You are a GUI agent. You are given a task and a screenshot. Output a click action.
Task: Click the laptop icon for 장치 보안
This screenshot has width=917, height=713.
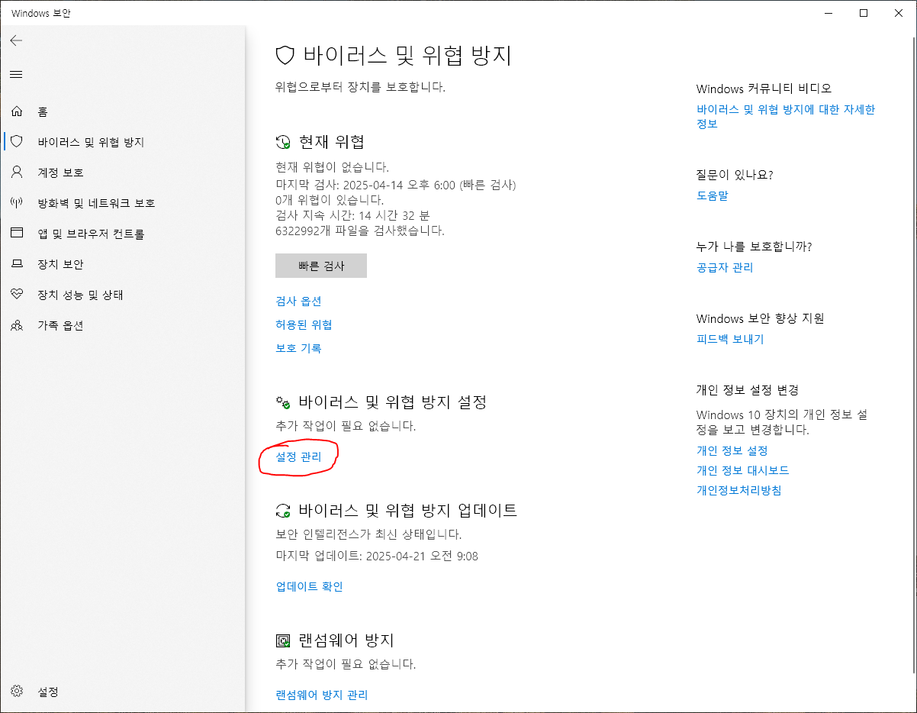click(x=17, y=264)
